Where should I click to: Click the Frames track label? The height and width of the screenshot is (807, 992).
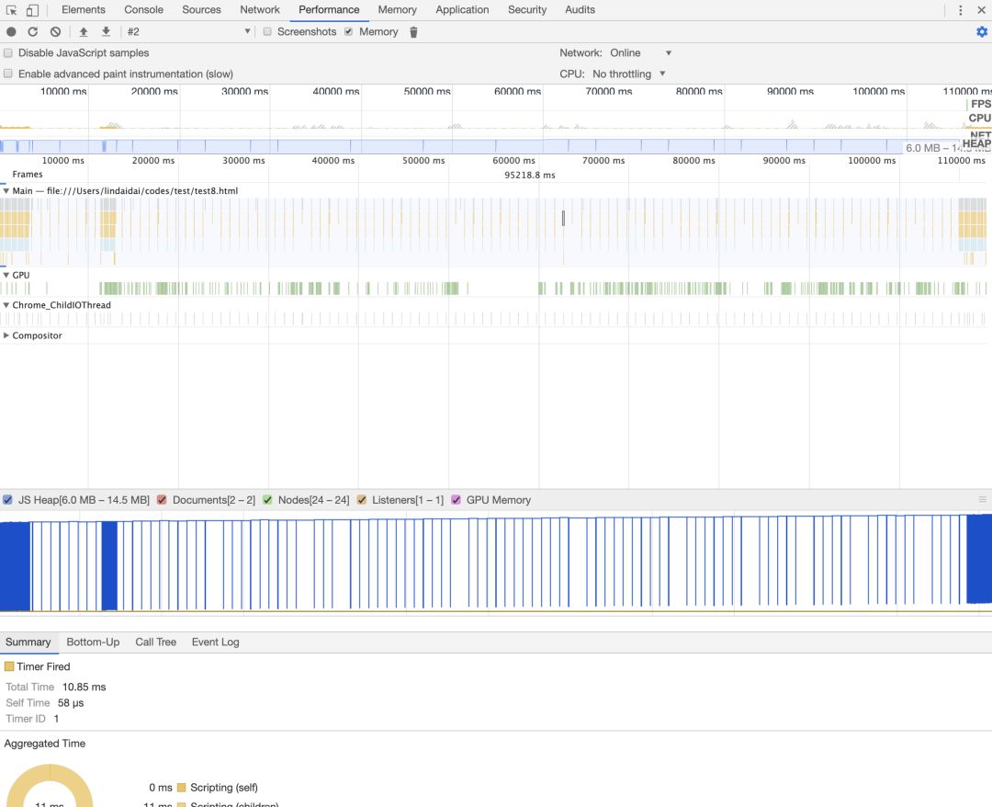click(x=28, y=175)
